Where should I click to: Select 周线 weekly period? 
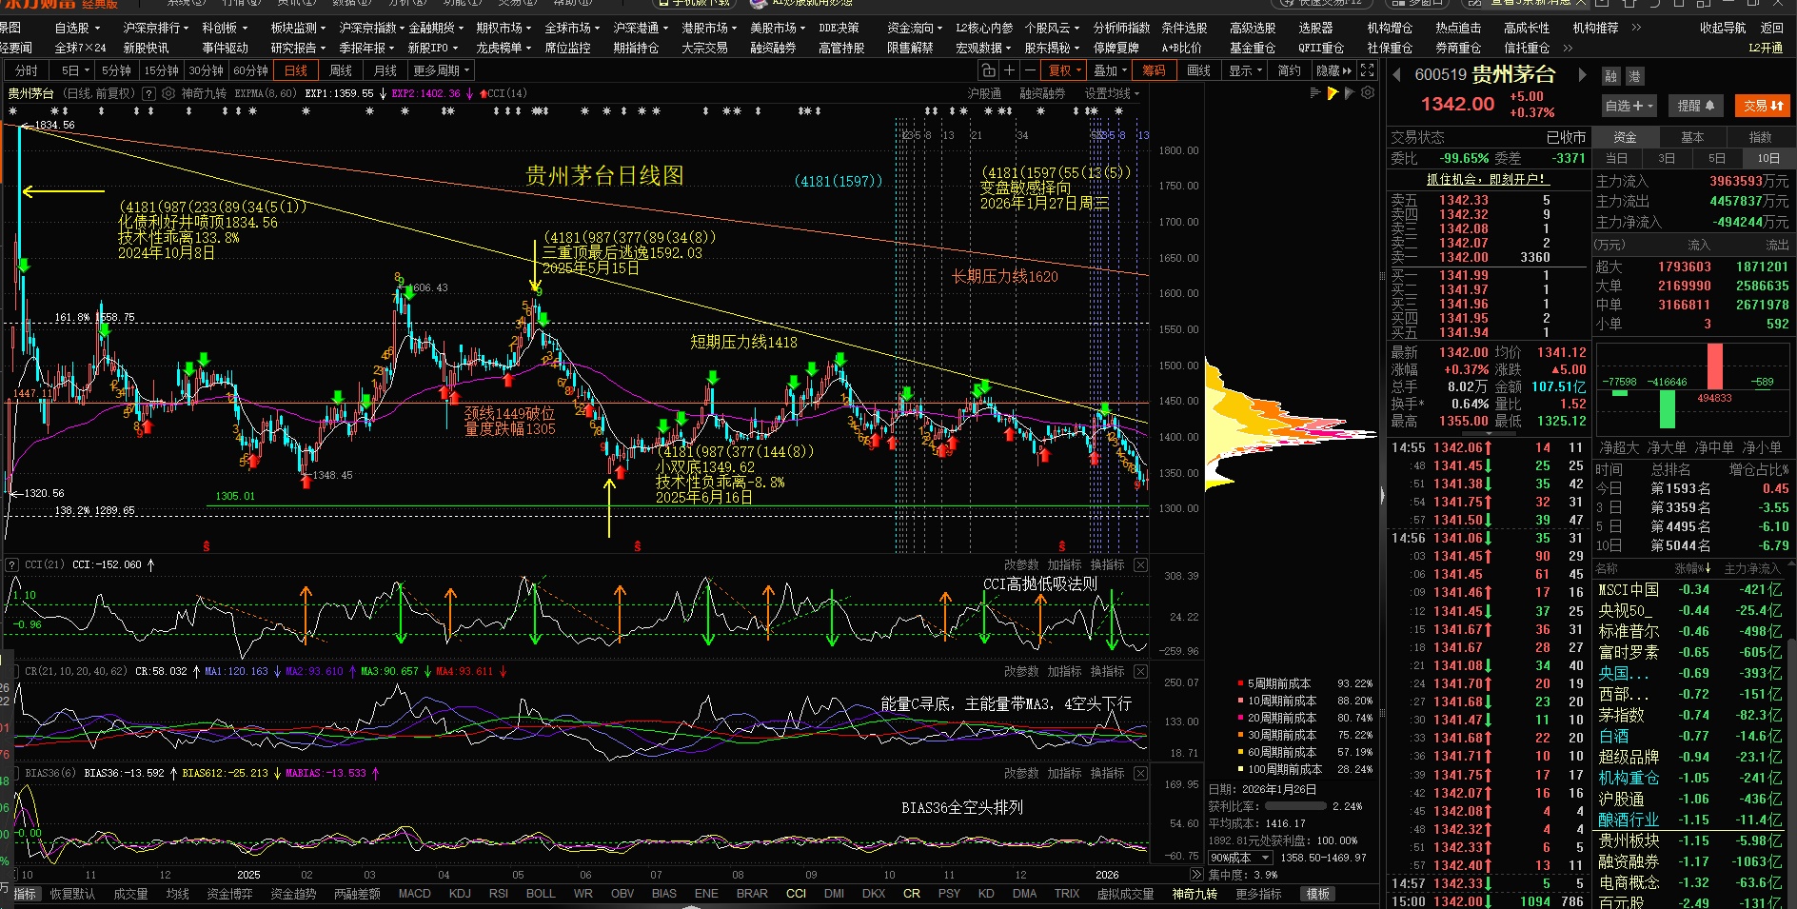(341, 70)
